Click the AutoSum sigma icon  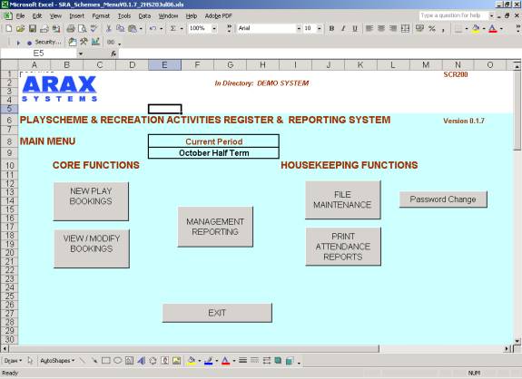tap(172, 29)
